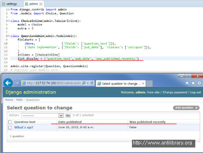
Task: Click 'inlines = [ChoiceInline]' code line
Action: coord(39,55)
